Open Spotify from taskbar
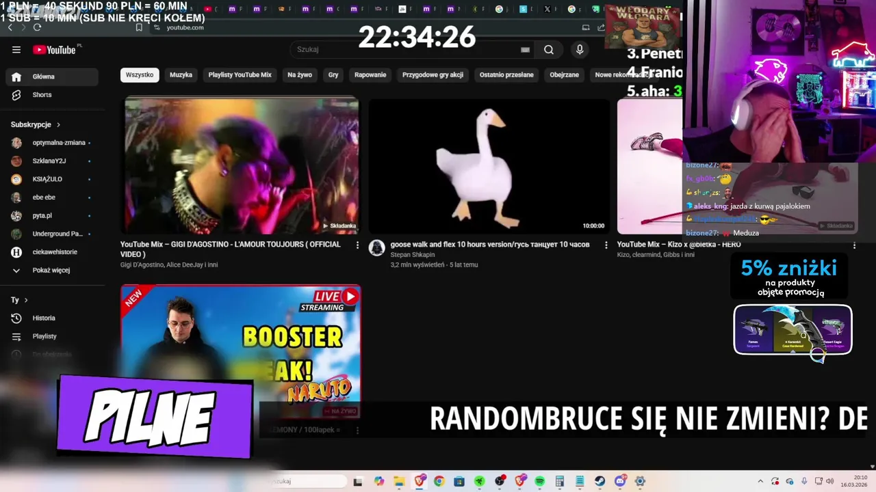Viewport: 876px width, 492px height. click(x=539, y=482)
